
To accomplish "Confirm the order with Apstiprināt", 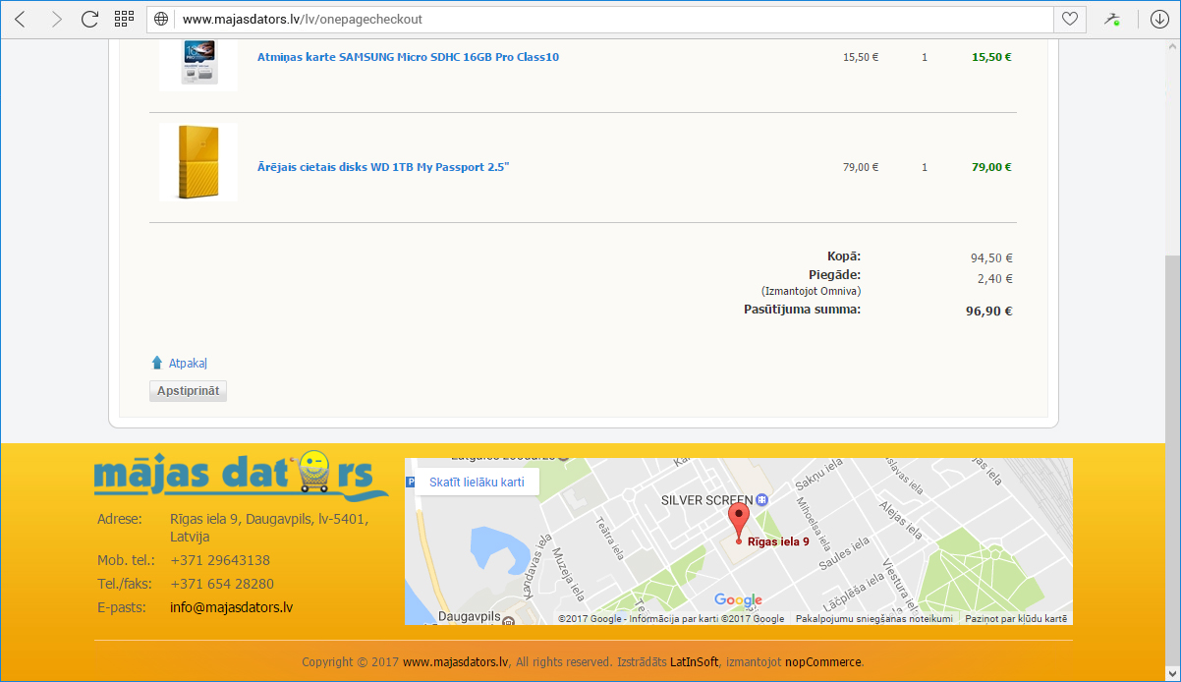I will click(188, 391).
